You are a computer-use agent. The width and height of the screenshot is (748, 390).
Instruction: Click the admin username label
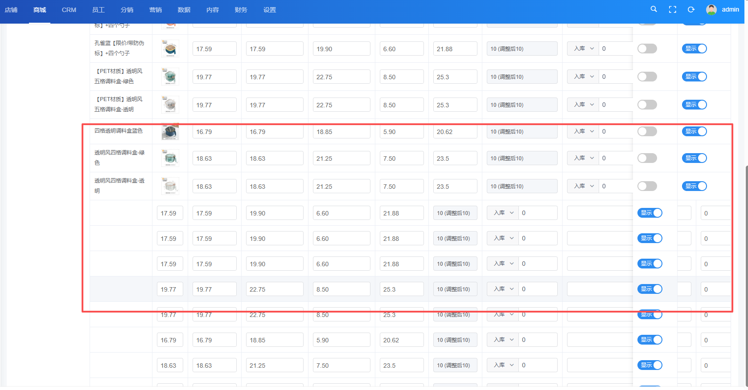click(x=730, y=9)
